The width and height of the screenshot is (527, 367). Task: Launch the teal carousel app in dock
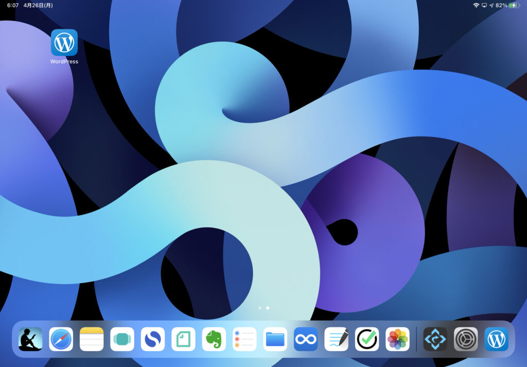(x=122, y=339)
